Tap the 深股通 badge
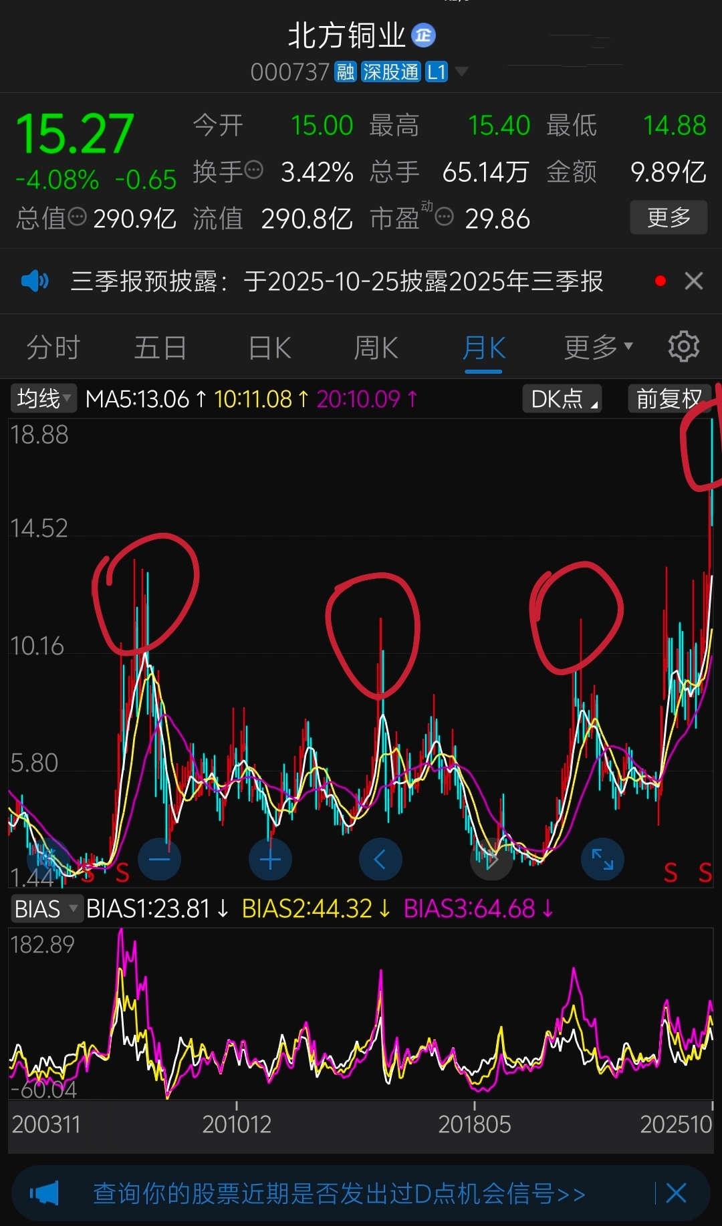Image resolution: width=722 pixels, height=1226 pixels. [x=391, y=72]
